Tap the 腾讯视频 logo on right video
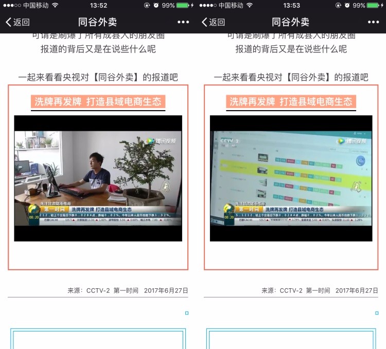Viewport: 386px width, 349px height. pos(352,141)
